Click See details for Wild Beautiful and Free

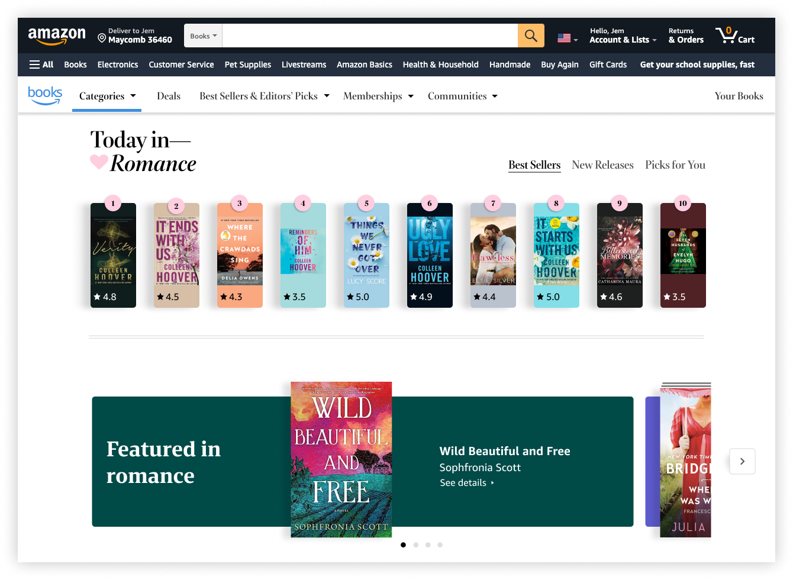(467, 483)
